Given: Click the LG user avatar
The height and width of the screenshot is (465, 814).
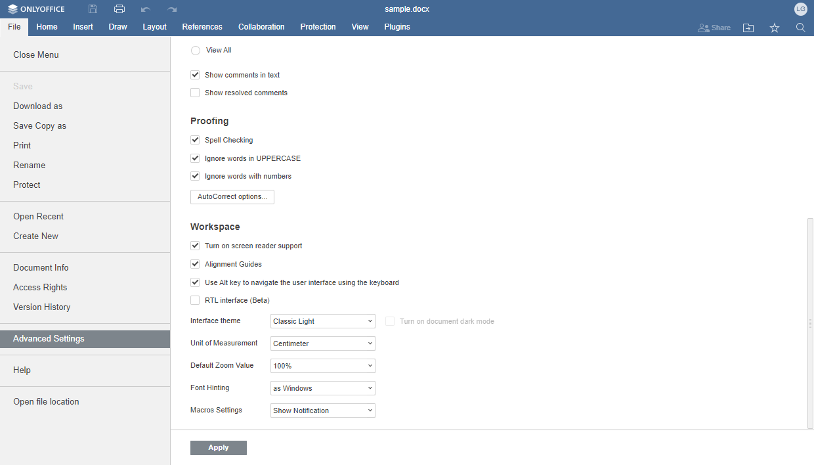Looking at the screenshot, I should click(800, 9).
